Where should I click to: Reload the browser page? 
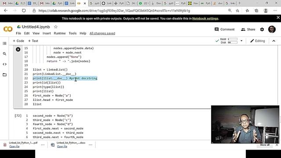(x=24, y=11)
